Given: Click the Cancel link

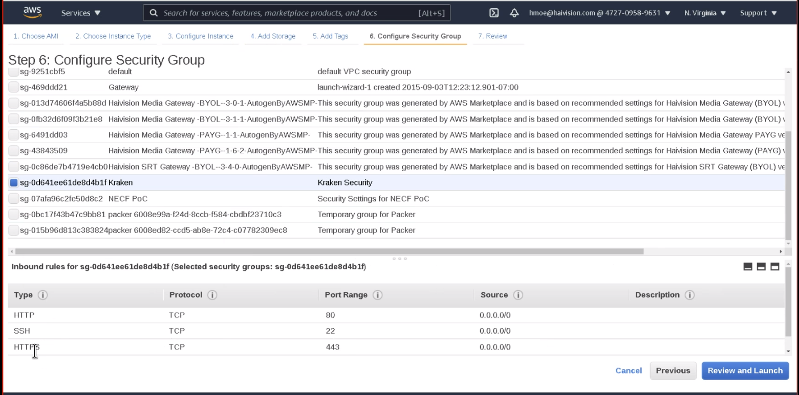Looking at the screenshot, I should [x=629, y=370].
